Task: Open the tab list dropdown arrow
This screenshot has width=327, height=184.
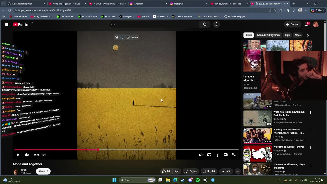Action: tap(3, 4)
